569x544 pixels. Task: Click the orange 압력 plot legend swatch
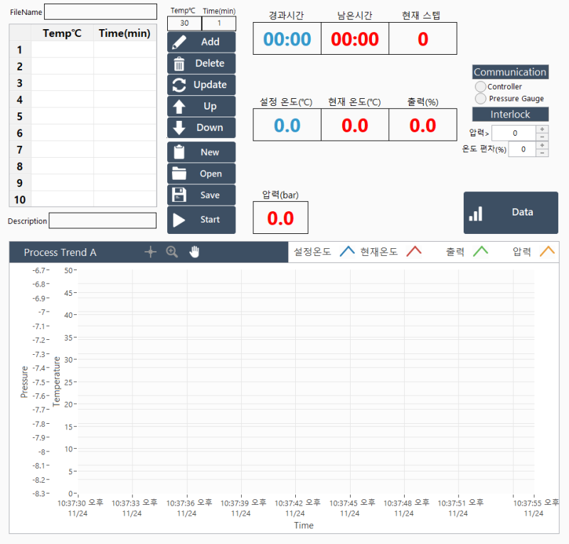[548, 251]
